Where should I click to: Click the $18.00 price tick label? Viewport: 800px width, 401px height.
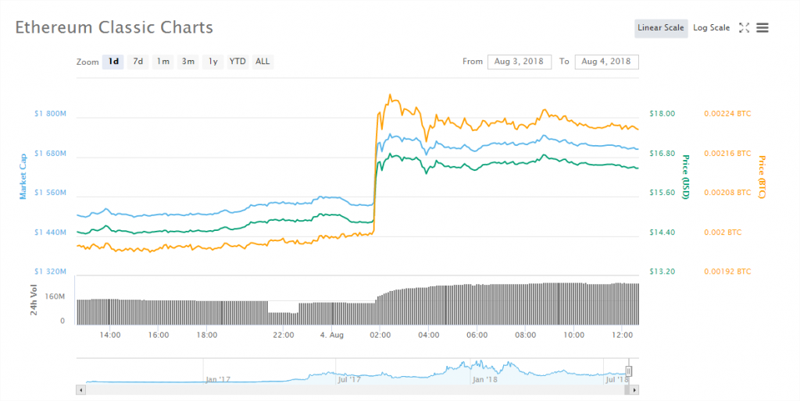pos(662,114)
